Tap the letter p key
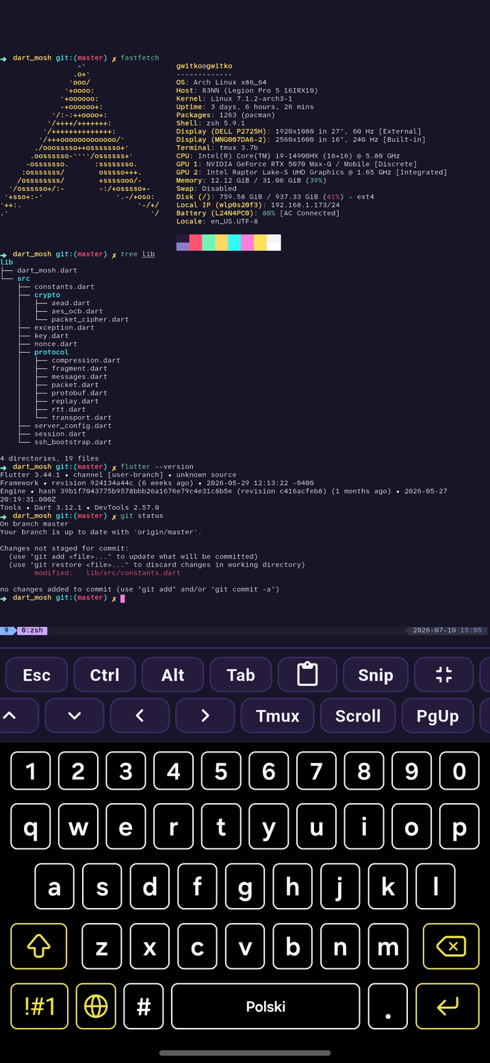 (x=459, y=827)
